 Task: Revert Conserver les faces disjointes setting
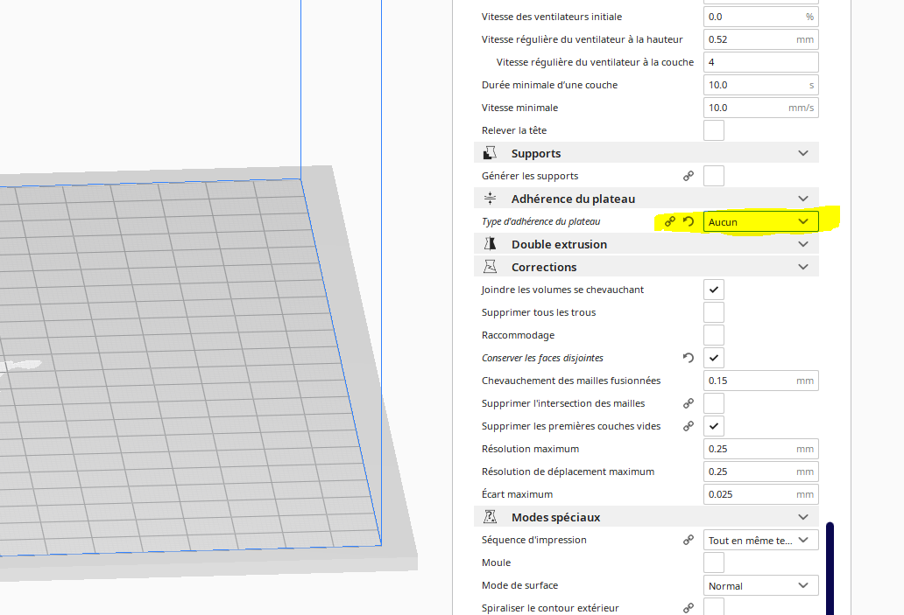[x=689, y=358]
